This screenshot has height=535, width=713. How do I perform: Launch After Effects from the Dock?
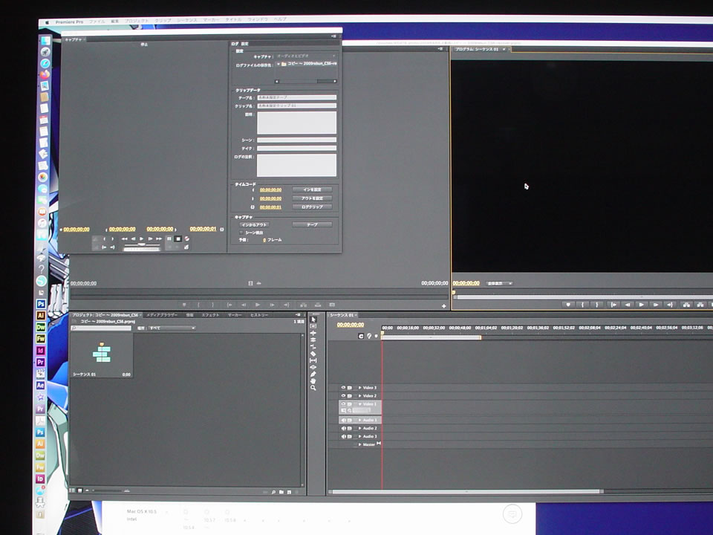[x=40, y=385]
